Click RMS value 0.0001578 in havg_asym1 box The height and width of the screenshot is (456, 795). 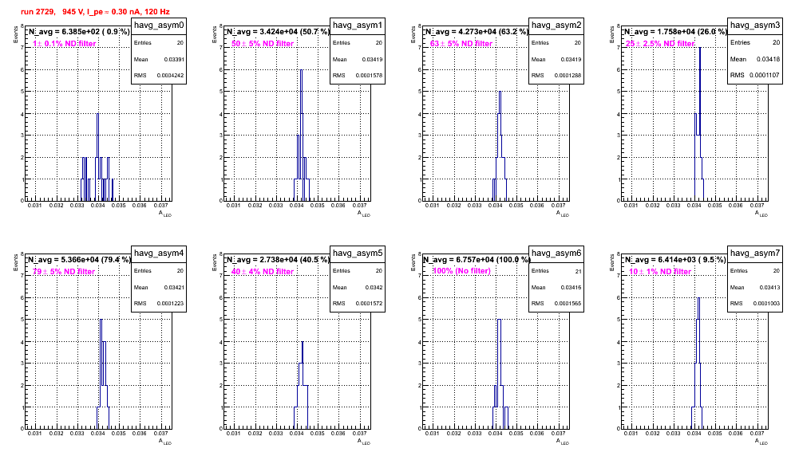point(369,76)
